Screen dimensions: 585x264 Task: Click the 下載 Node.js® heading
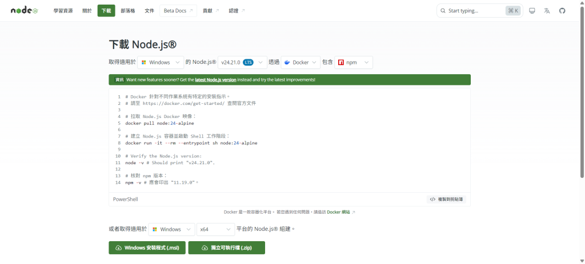pos(142,44)
